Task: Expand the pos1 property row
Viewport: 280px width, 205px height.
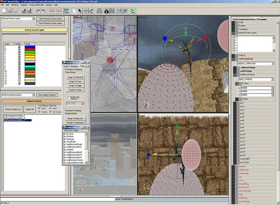Action: point(235,103)
